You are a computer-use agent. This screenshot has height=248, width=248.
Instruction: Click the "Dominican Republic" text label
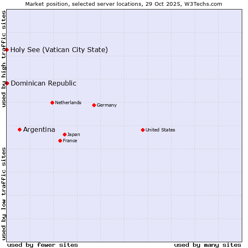43,83
